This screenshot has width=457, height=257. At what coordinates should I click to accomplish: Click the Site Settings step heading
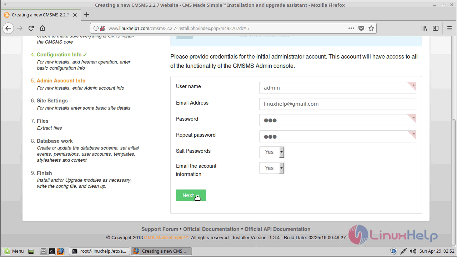click(52, 101)
